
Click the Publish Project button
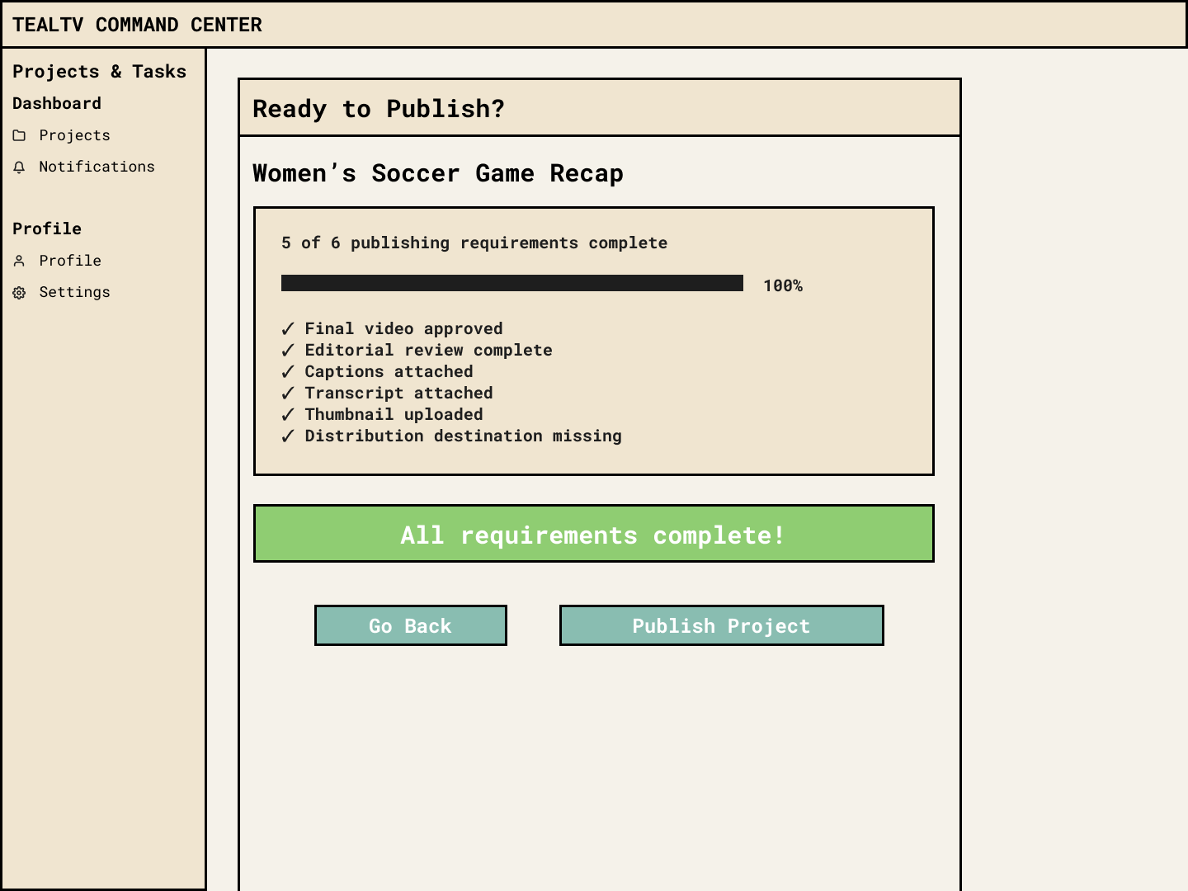click(722, 625)
